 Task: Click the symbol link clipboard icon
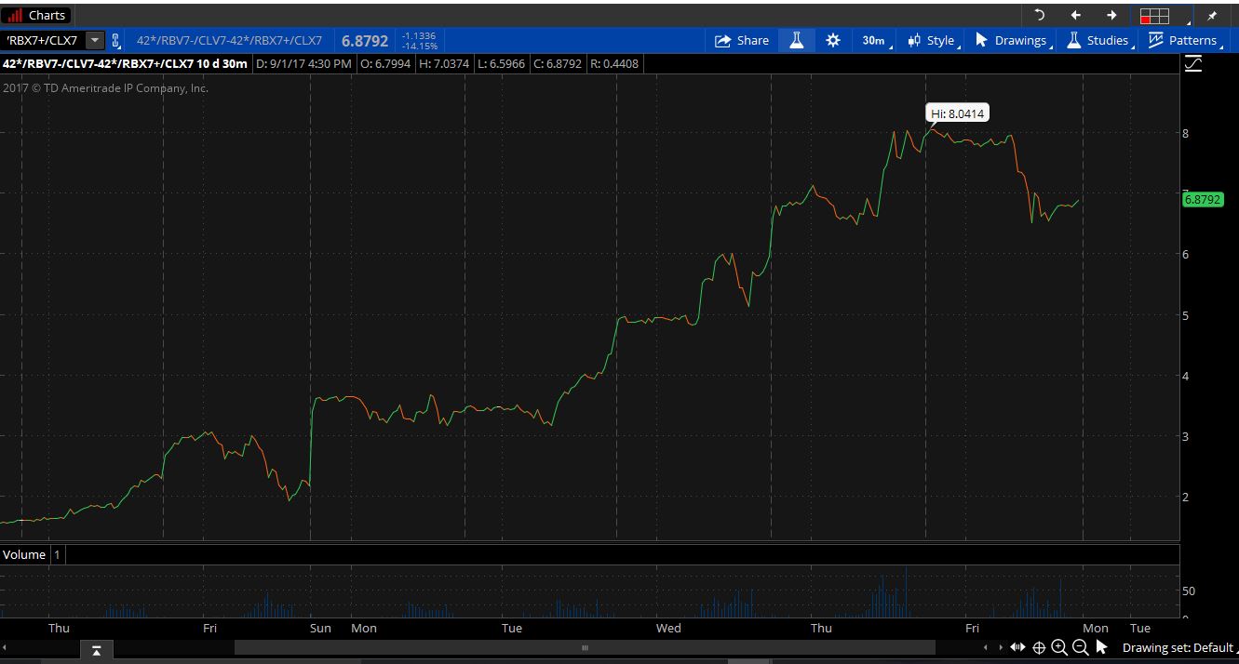(x=116, y=40)
